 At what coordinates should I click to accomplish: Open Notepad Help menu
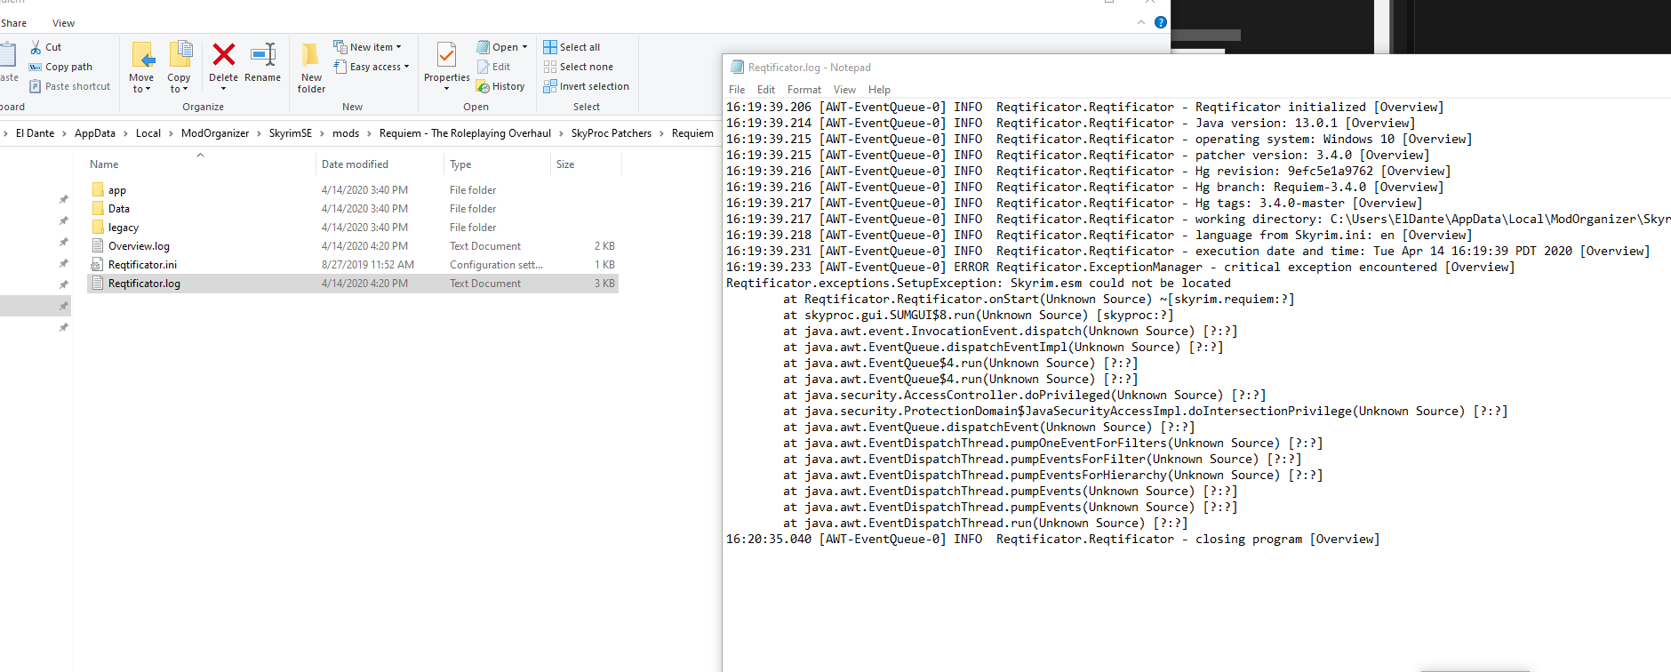[879, 90]
